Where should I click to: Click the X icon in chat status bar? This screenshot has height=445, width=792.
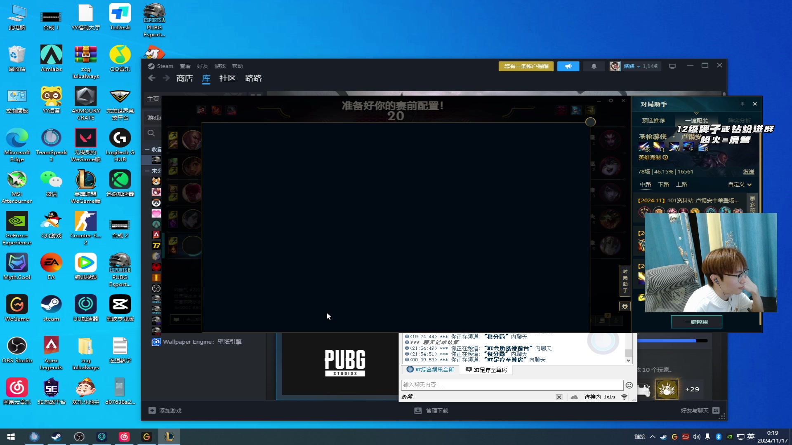(x=559, y=397)
